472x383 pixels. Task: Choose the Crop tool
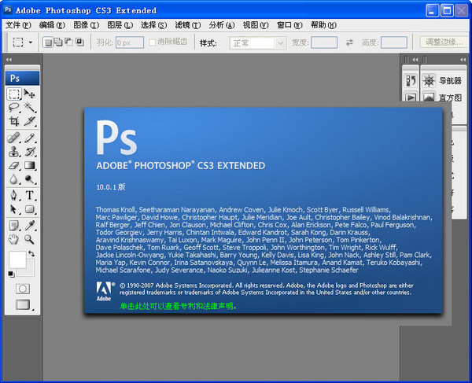pos(14,122)
